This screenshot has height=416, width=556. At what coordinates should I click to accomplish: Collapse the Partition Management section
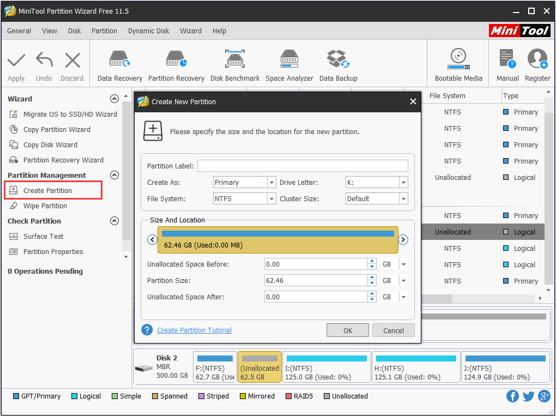114,175
